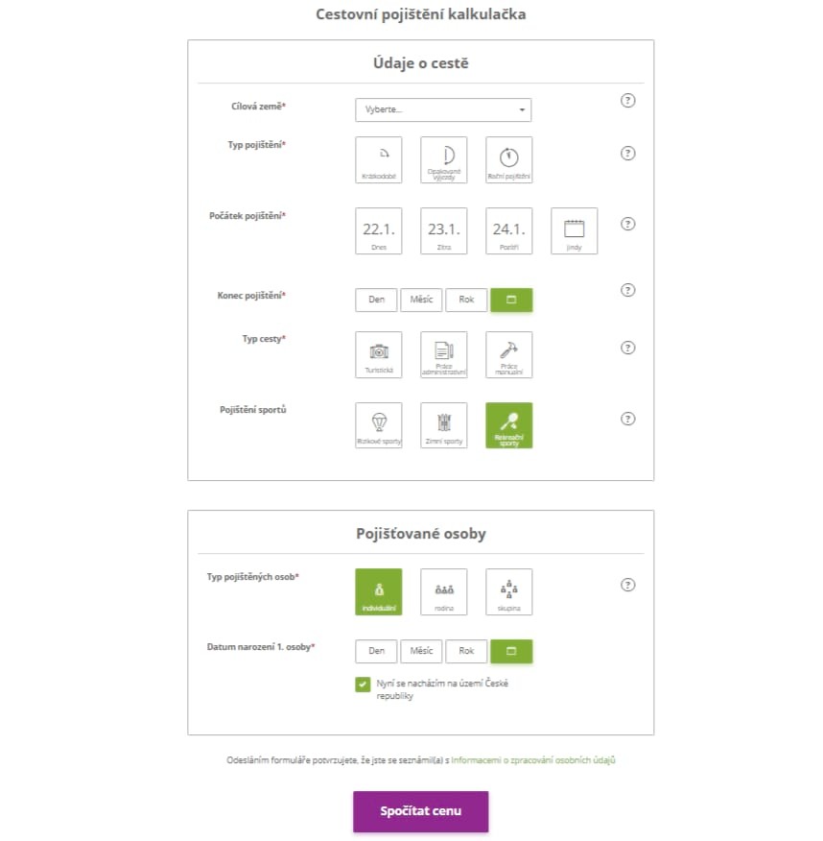This screenshot has height=841, width=823.
Task: Pick the Turistická trip type camera icon
Action: 378,354
